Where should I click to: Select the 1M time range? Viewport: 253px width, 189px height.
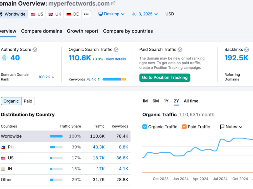(145, 101)
